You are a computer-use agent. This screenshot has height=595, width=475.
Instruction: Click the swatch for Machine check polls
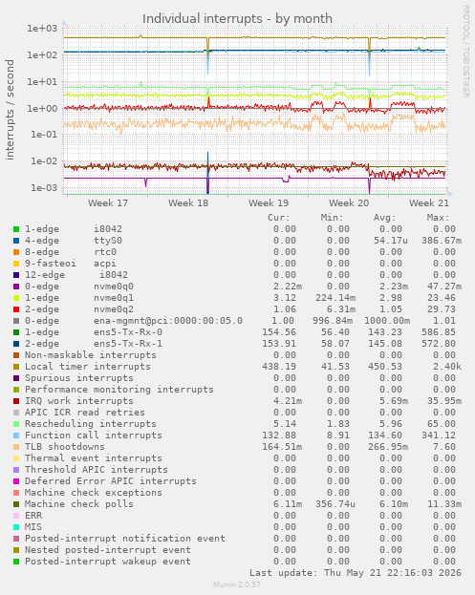click(16, 504)
